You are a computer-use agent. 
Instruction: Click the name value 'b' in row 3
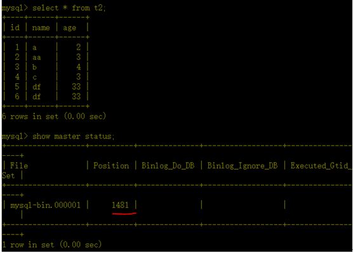[34, 67]
